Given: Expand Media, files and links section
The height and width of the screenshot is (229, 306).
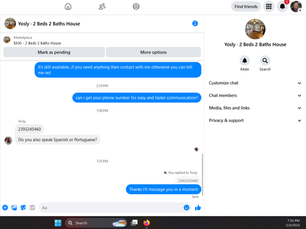Looking at the screenshot, I should tap(255, 108).
